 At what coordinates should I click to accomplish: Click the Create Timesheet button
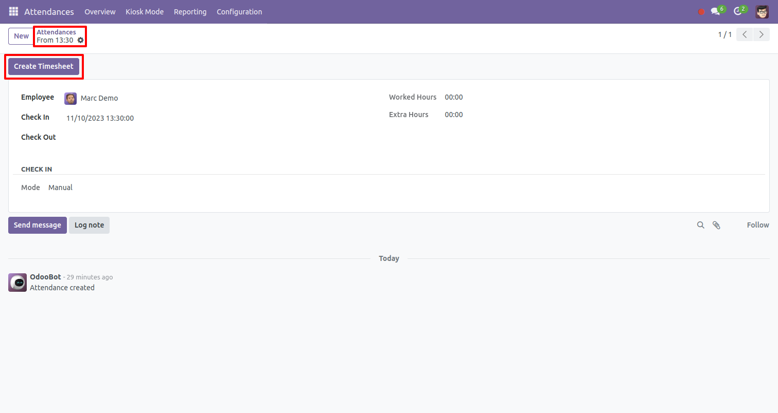(x=44, y=66)
